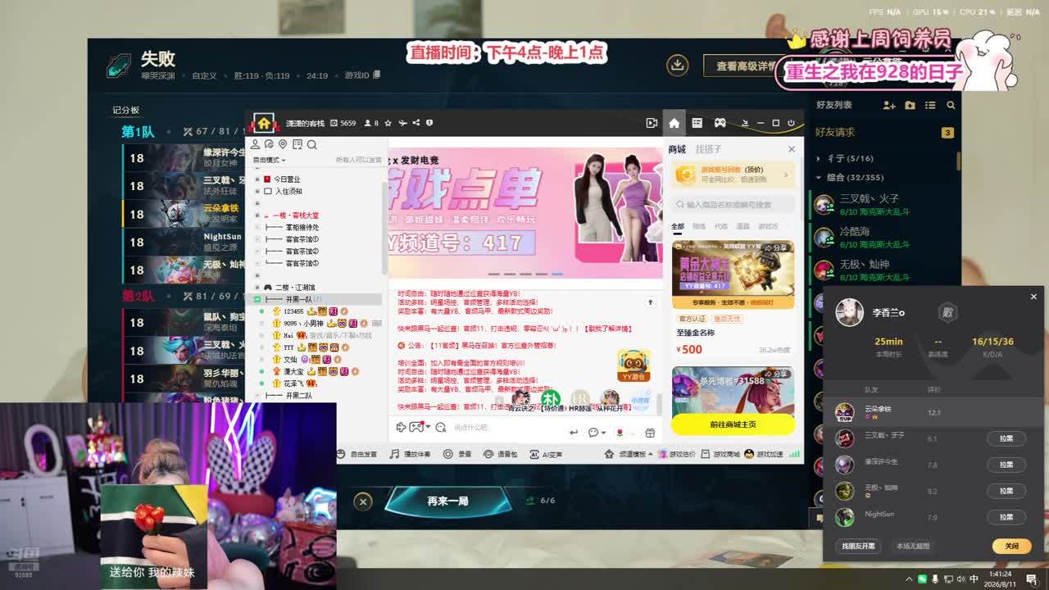This screenshot has height=590, width=1049.
Task: Open 播放伴奏 accompaniment in YY bottom bar
Action: click(x=410, y=454)
